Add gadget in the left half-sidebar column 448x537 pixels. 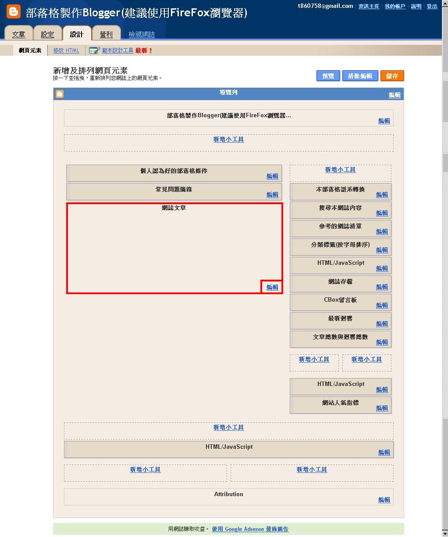314,359
